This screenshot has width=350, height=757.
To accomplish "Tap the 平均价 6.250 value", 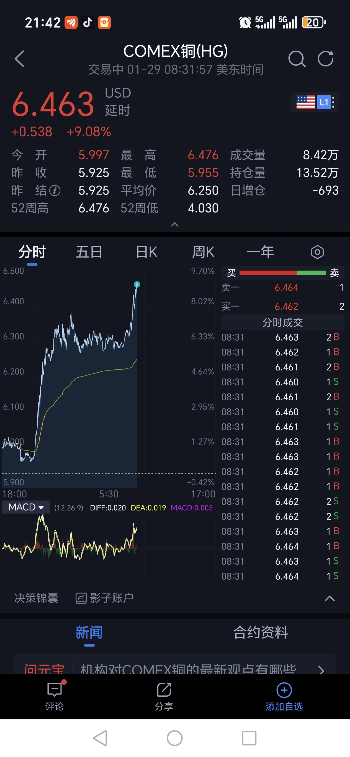I will pyautogui.click(x=203, y=190).
